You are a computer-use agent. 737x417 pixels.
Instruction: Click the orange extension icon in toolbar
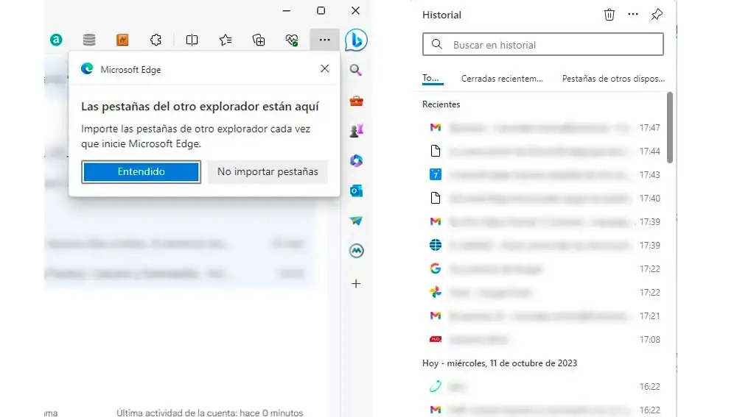122,40
